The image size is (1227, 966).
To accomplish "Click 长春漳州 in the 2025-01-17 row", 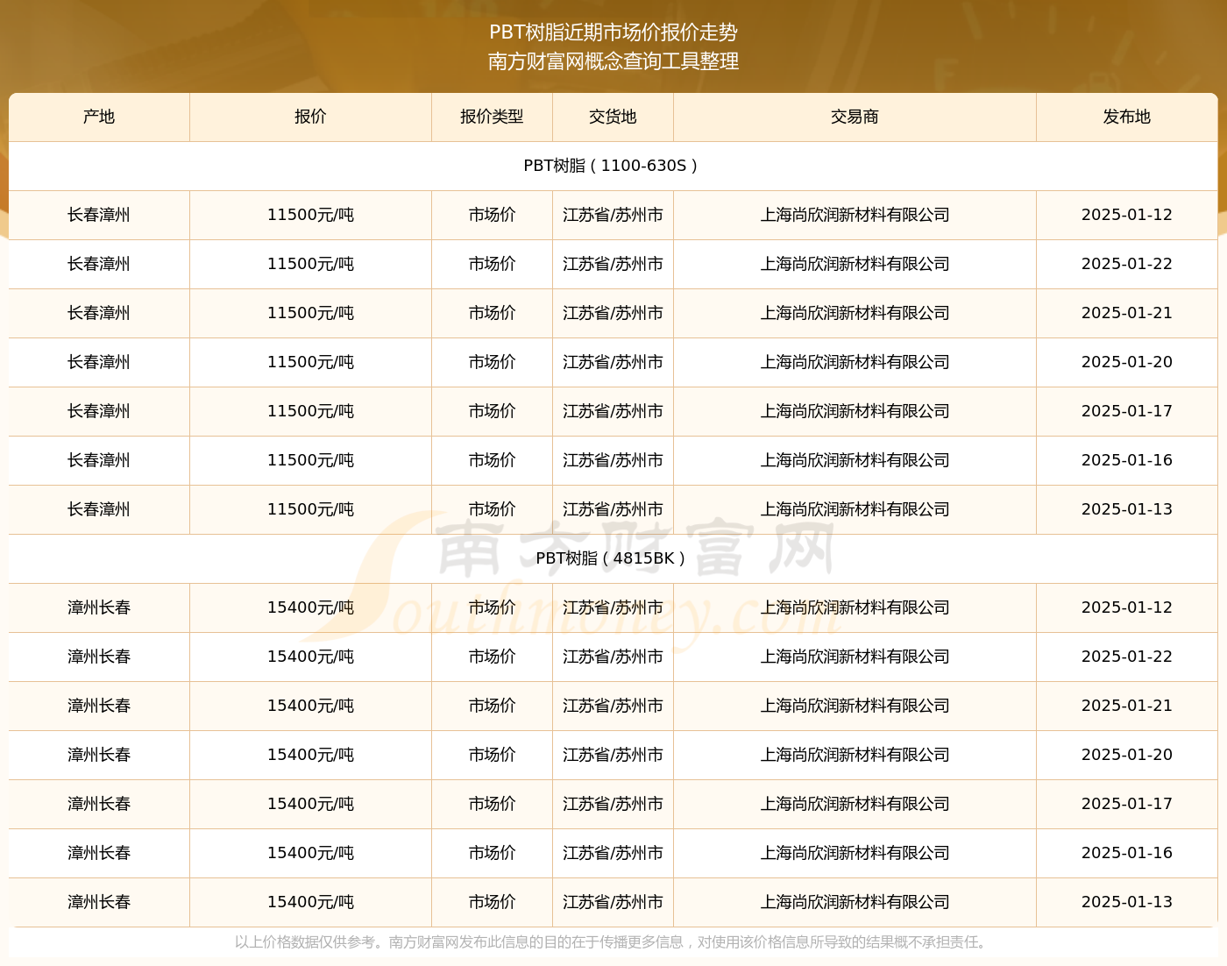I will 99,411.
